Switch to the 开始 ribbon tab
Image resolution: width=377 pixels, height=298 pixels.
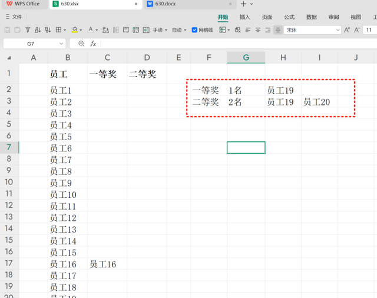tap(223, 17)
